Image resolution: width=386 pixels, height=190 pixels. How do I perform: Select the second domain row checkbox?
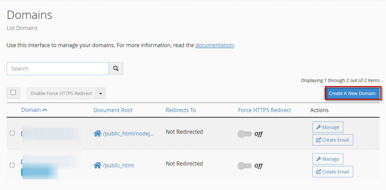tap(12, 165)
